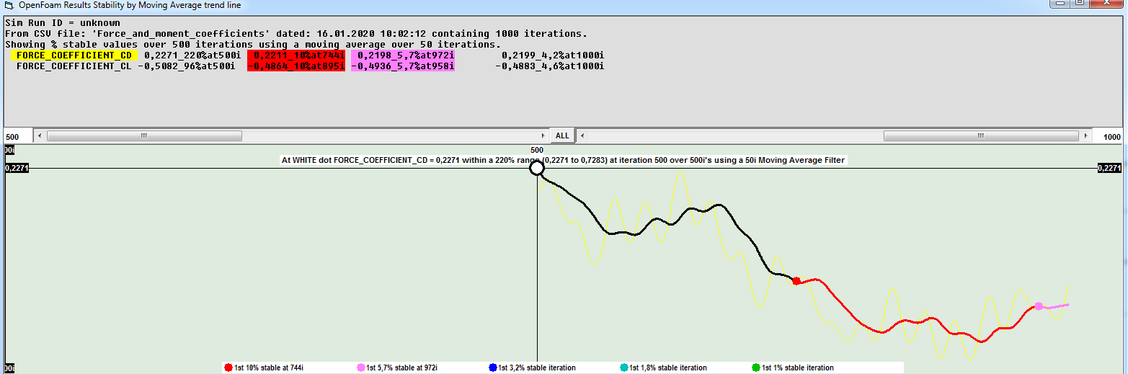1128x374 pixels.
Task: Click red legend dot for 10% stable
Action: 228,368
